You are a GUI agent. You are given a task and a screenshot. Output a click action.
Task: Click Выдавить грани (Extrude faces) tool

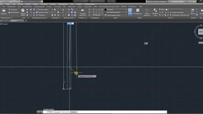click(x=43, y=12)
